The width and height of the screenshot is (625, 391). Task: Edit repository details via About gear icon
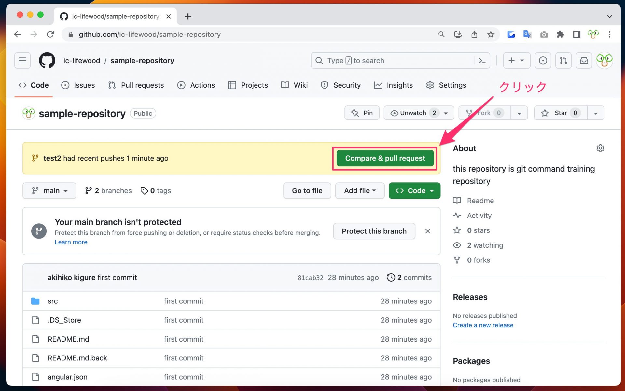[600, 148]
